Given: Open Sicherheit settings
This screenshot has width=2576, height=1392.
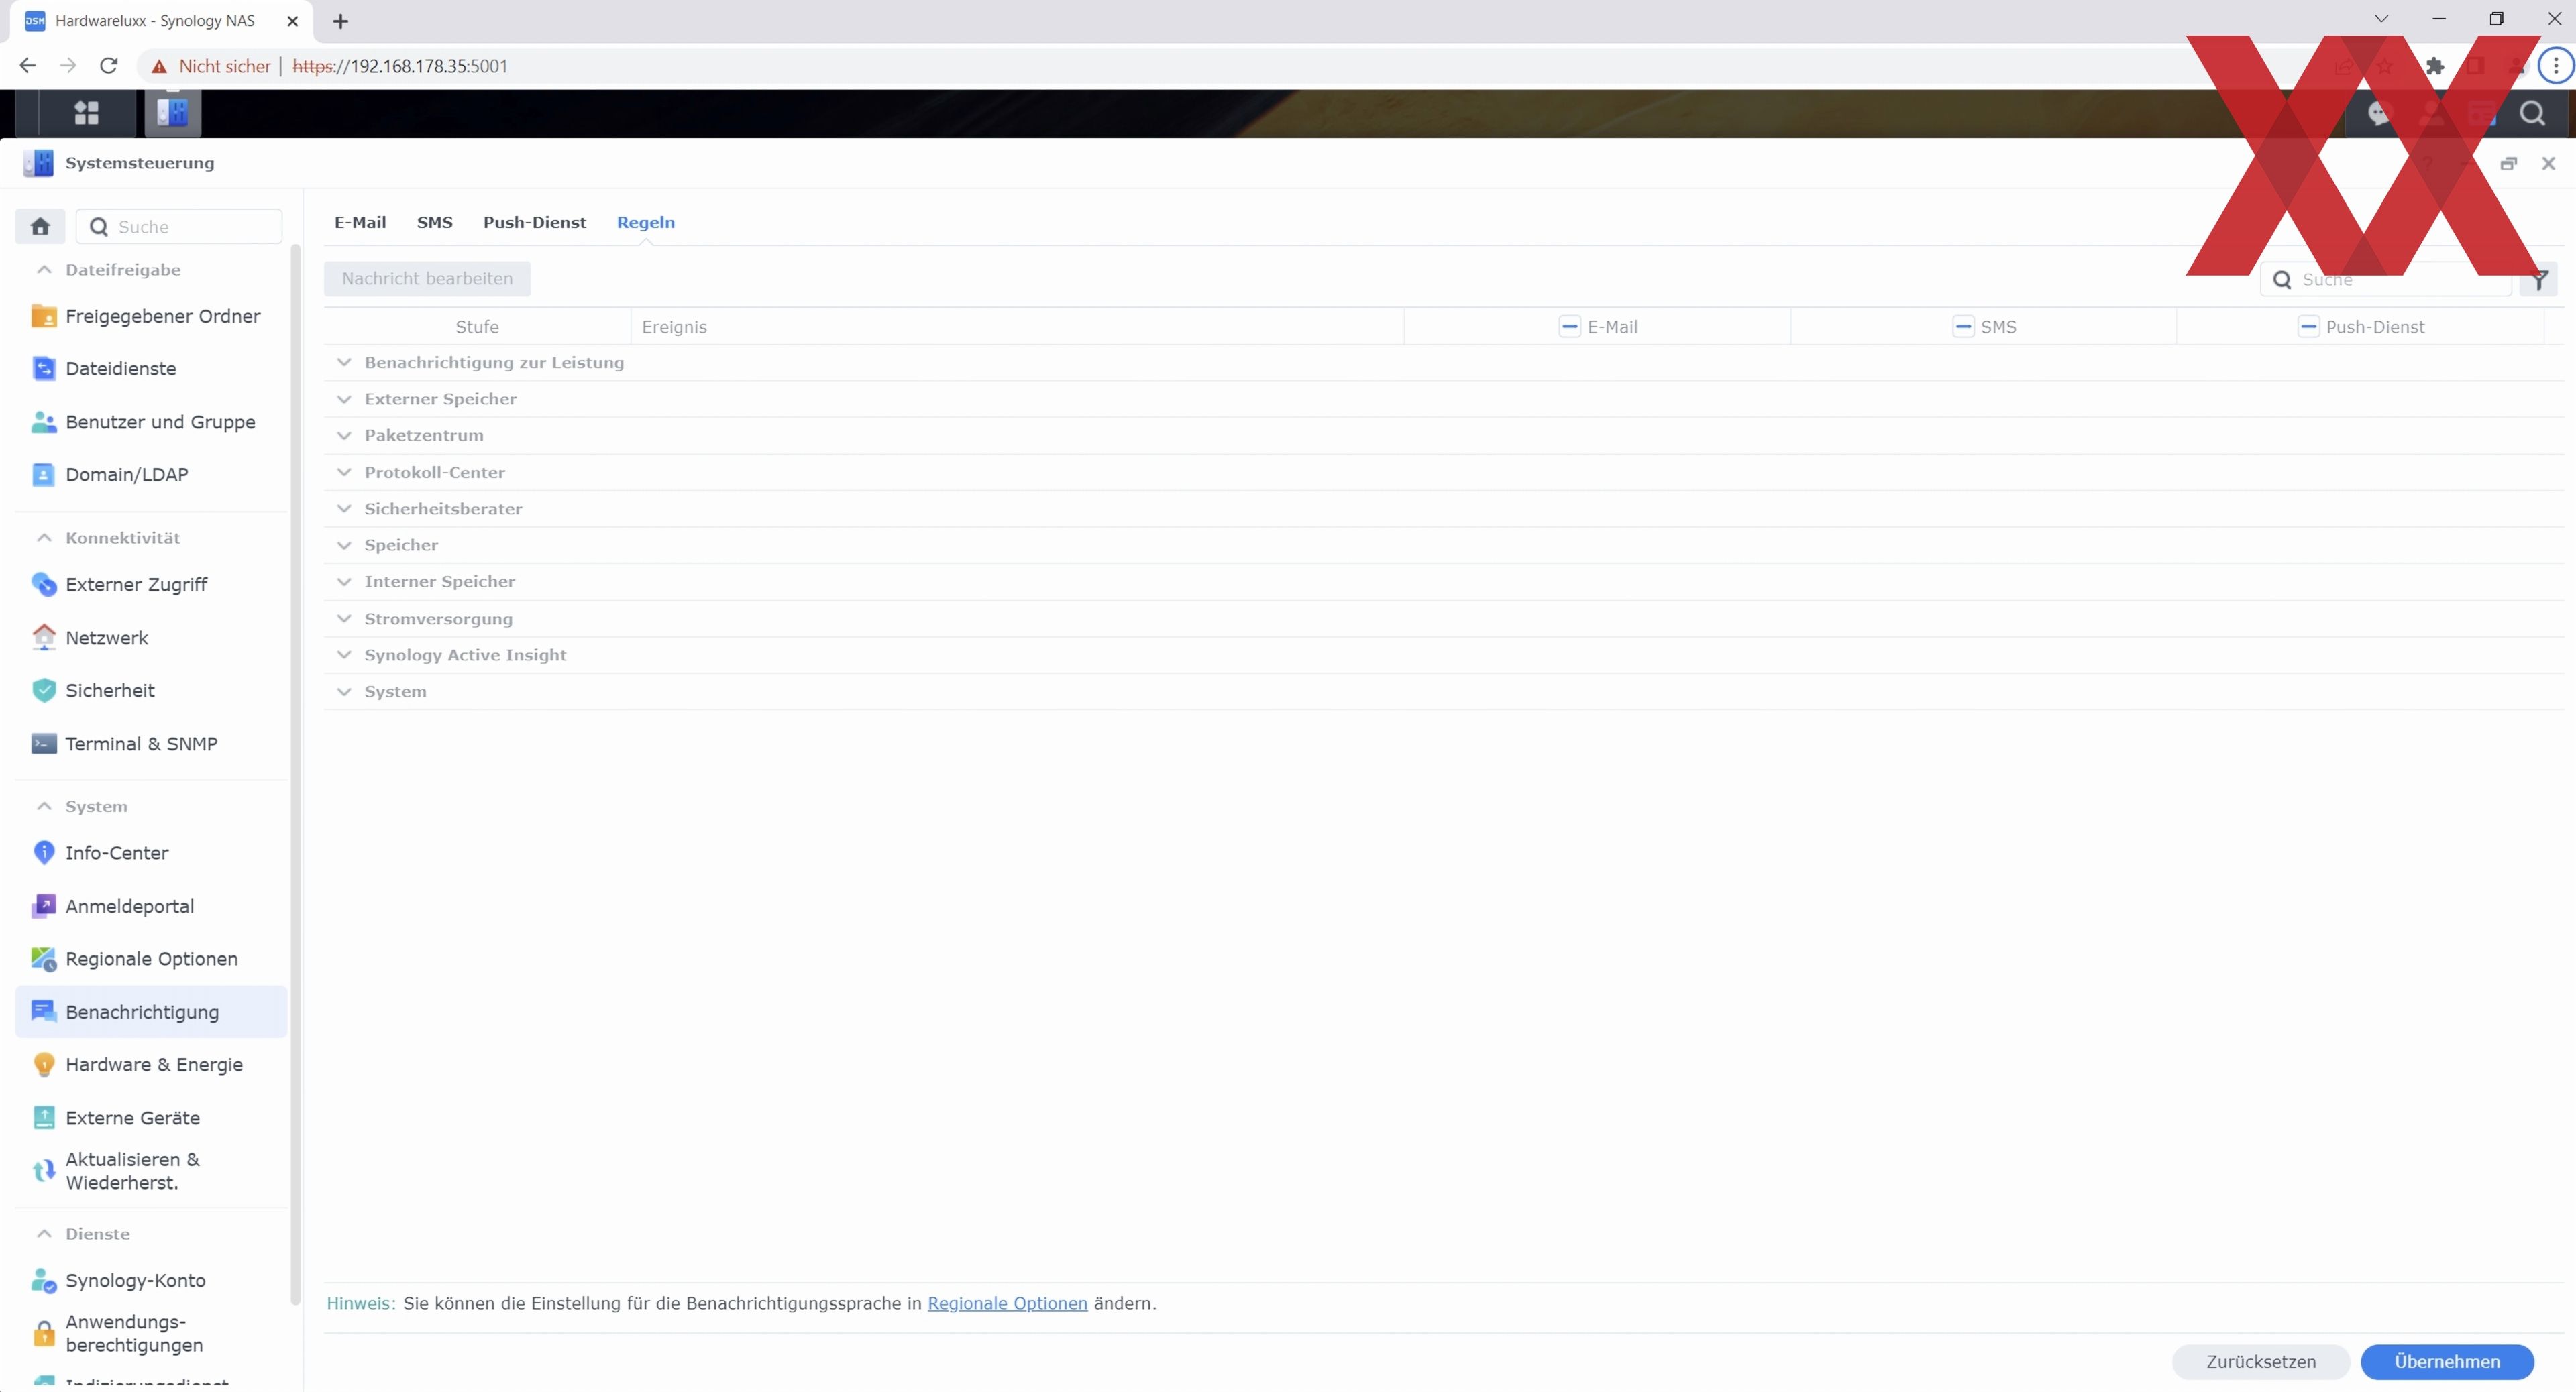Looking at the screenshot, I should coord(152,691).
